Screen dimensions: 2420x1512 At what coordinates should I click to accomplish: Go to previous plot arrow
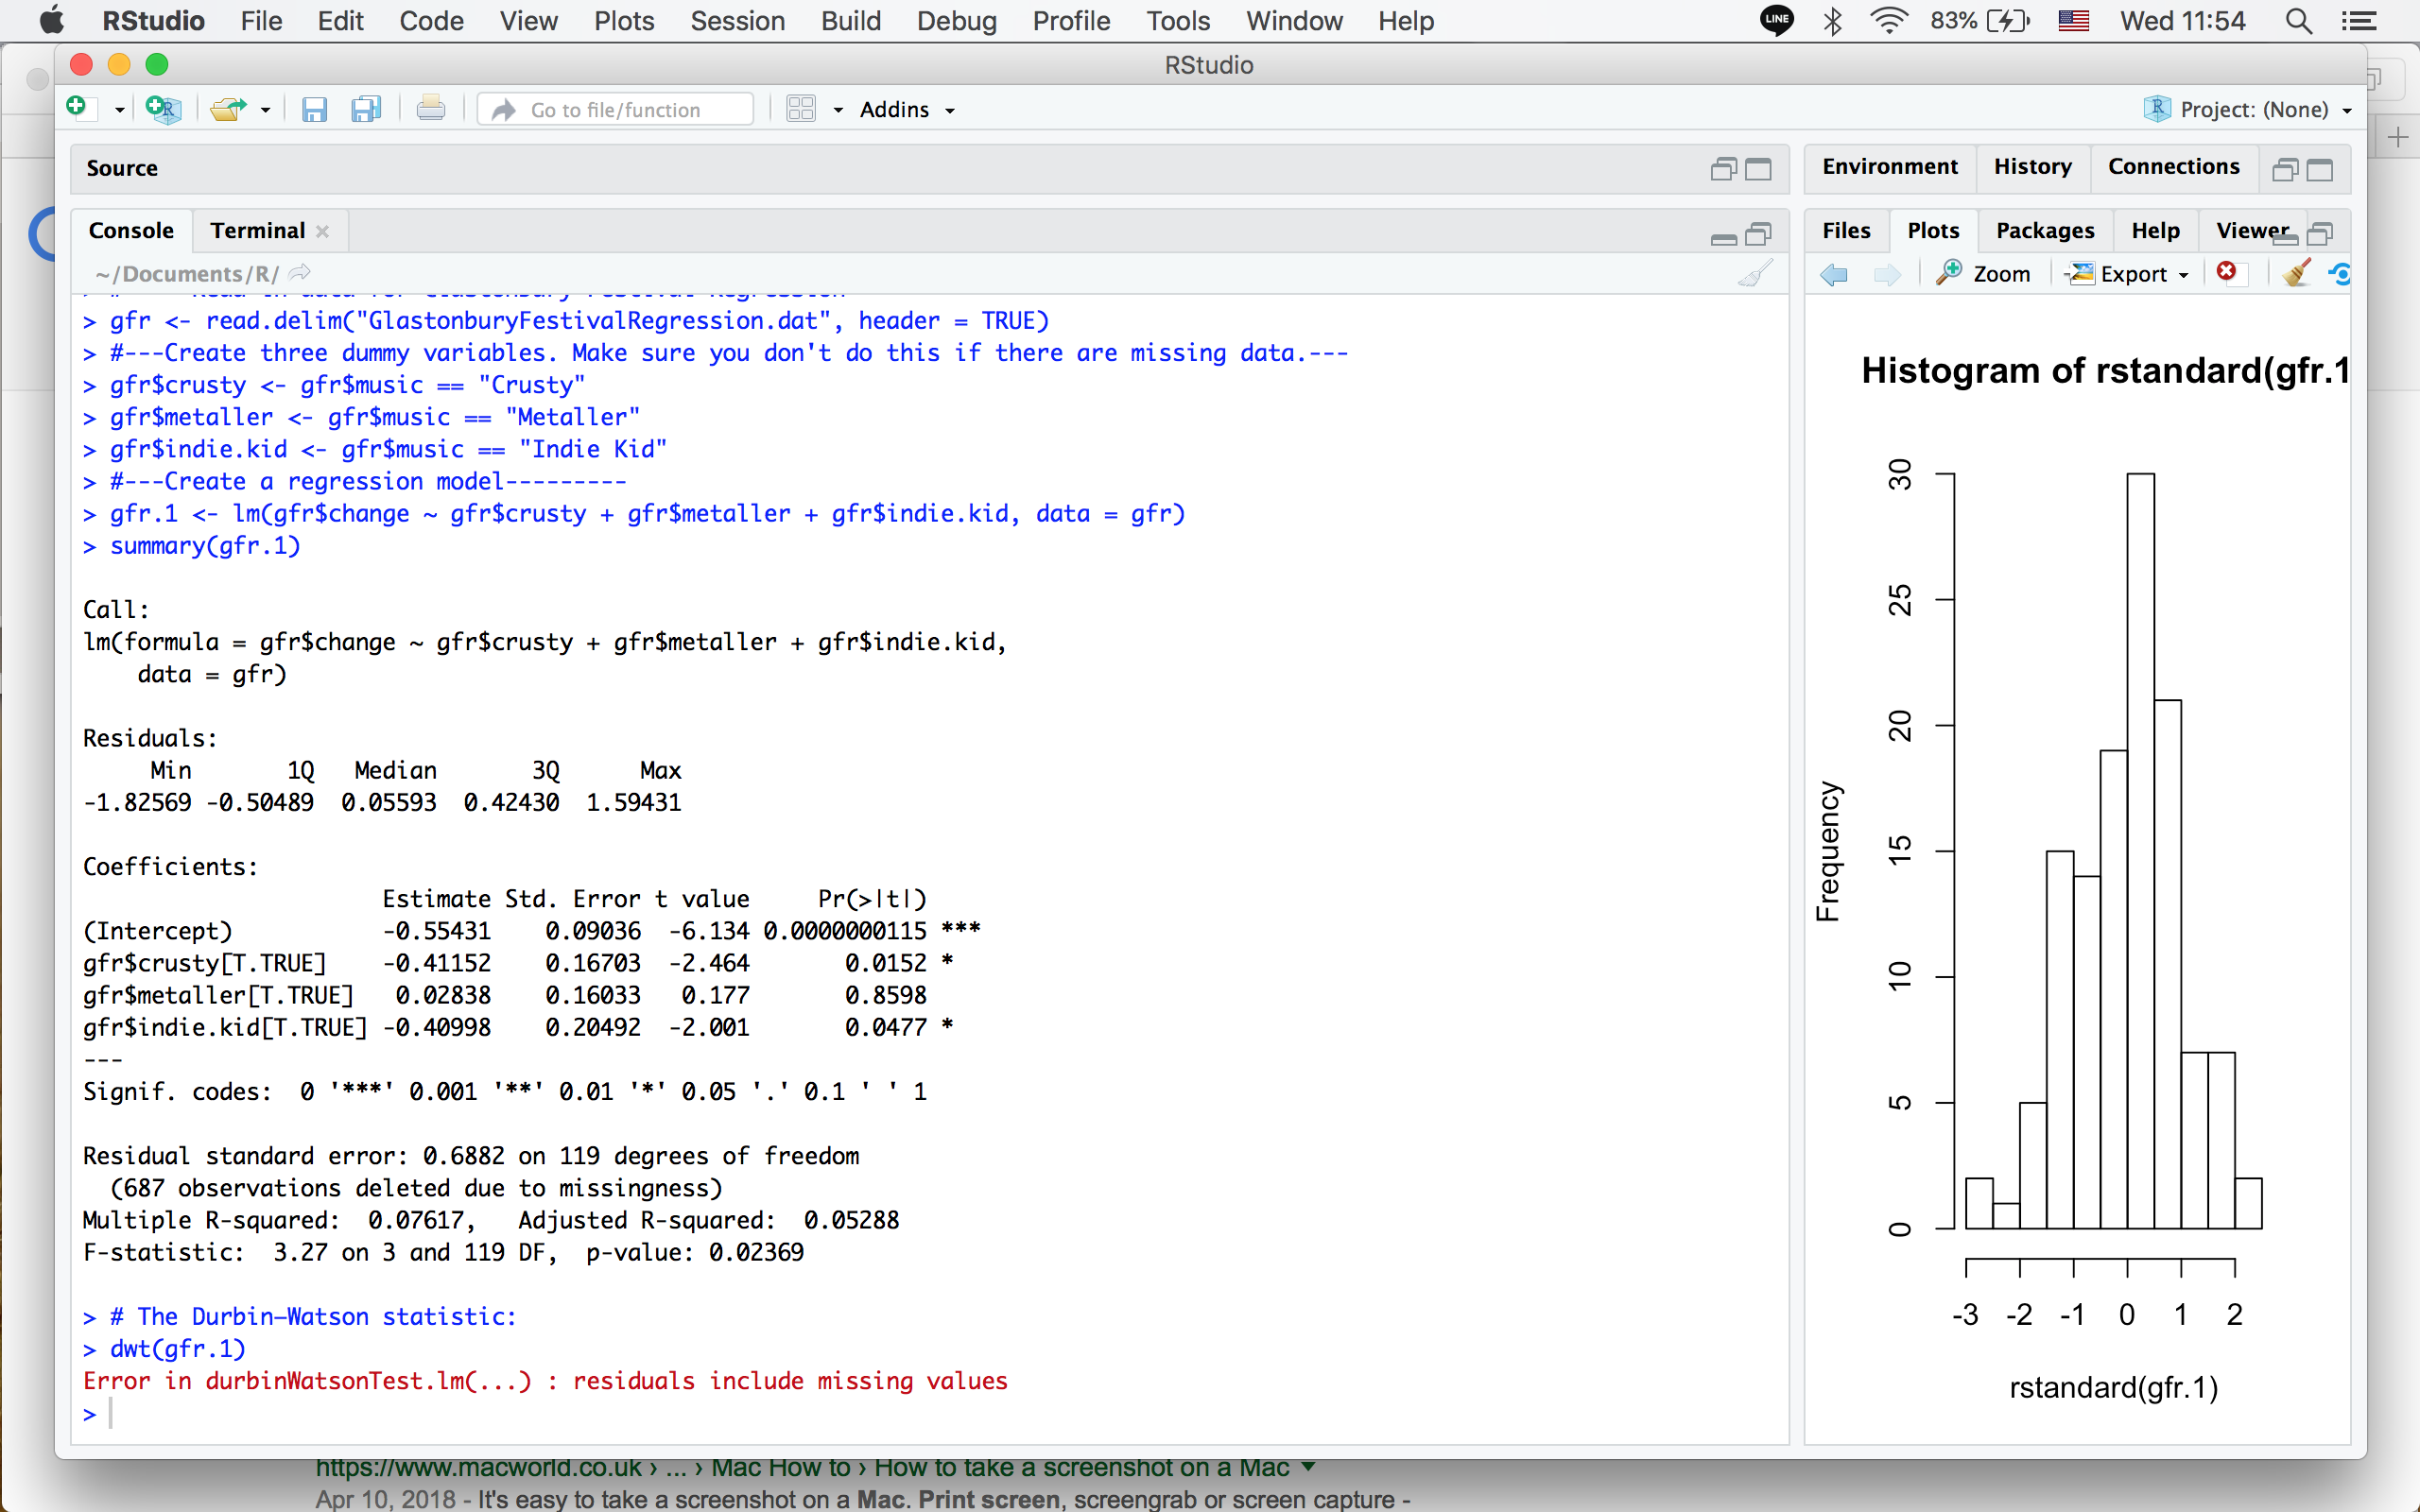[1833, 274]
